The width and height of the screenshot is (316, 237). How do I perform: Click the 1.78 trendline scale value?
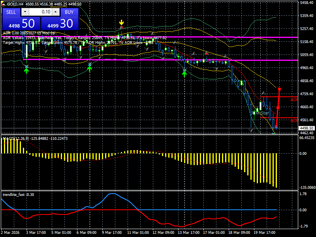[303, 194]
